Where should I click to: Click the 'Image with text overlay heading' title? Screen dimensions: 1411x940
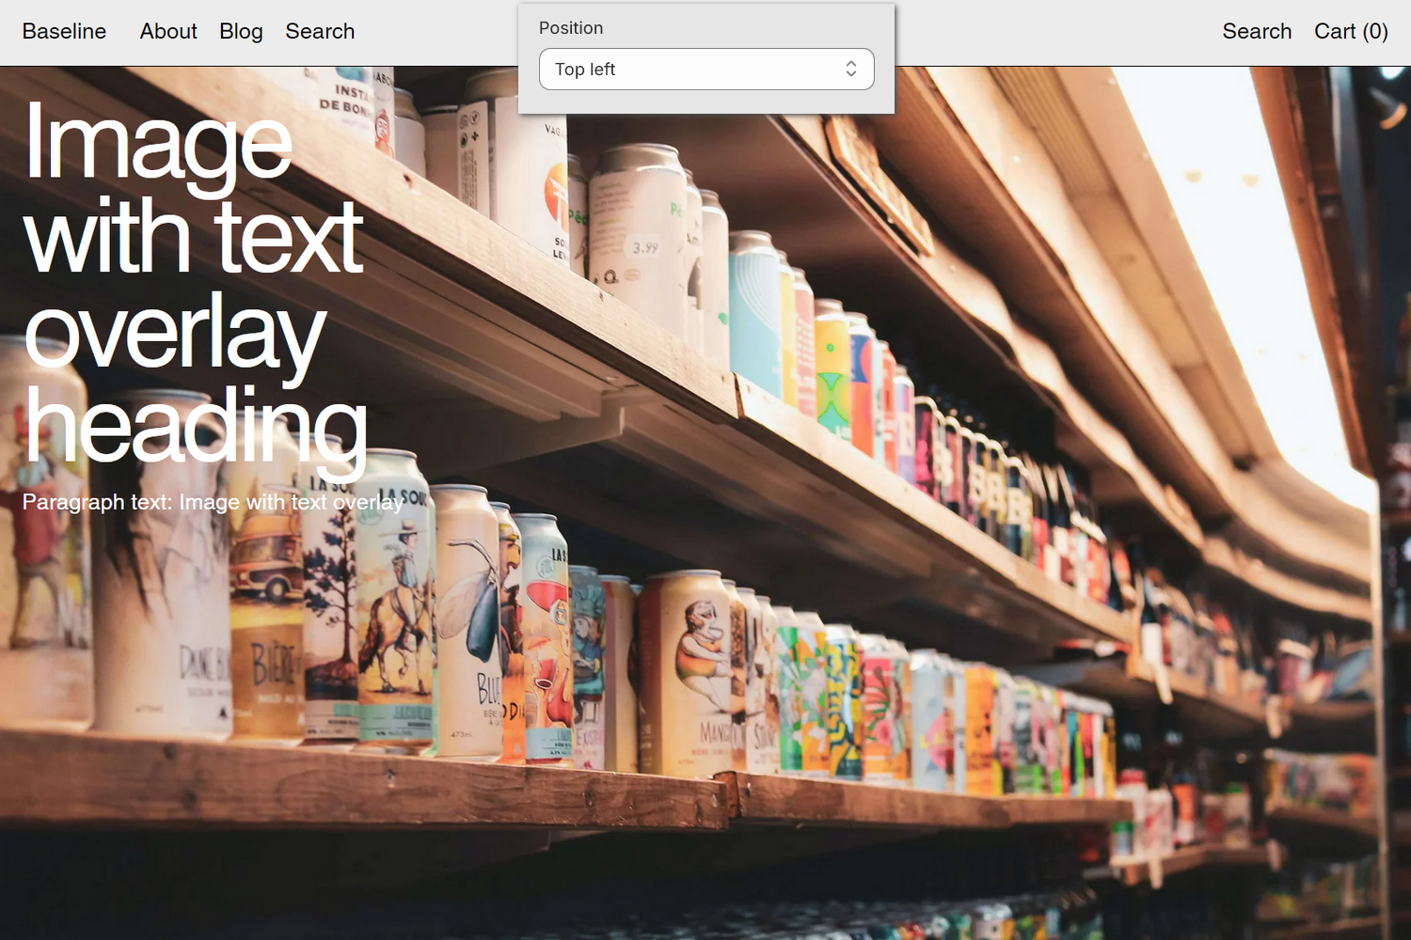193,282
